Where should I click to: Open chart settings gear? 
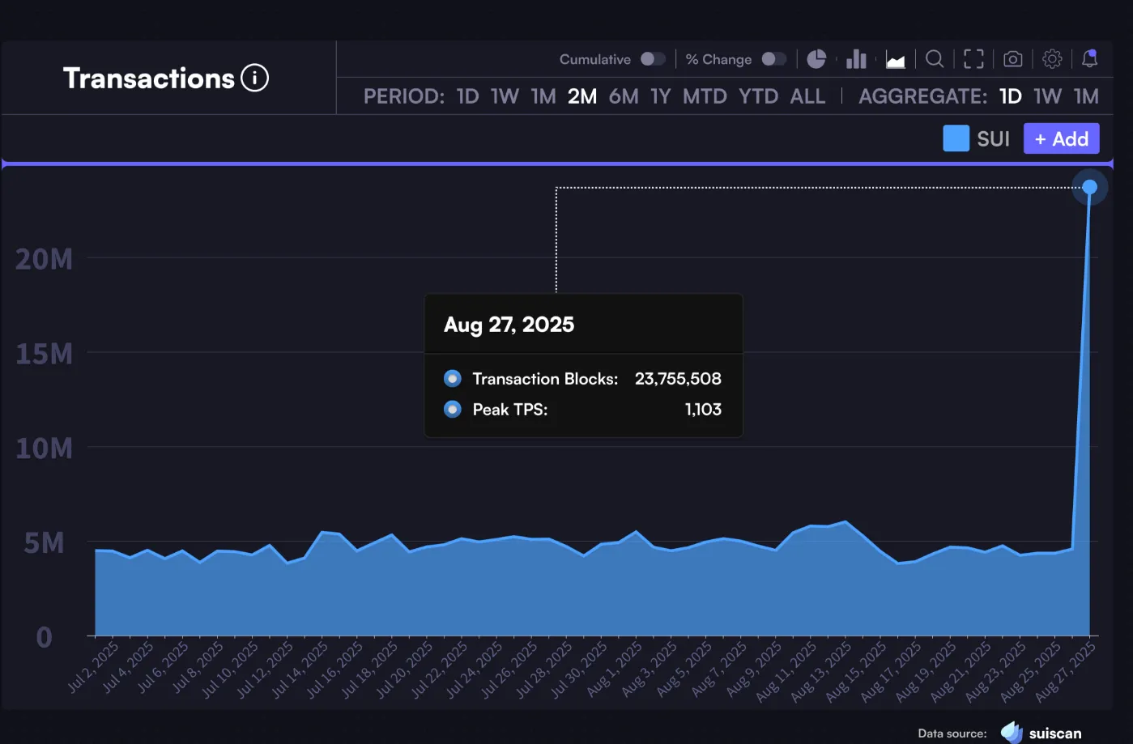click(x=1052, y=59)
